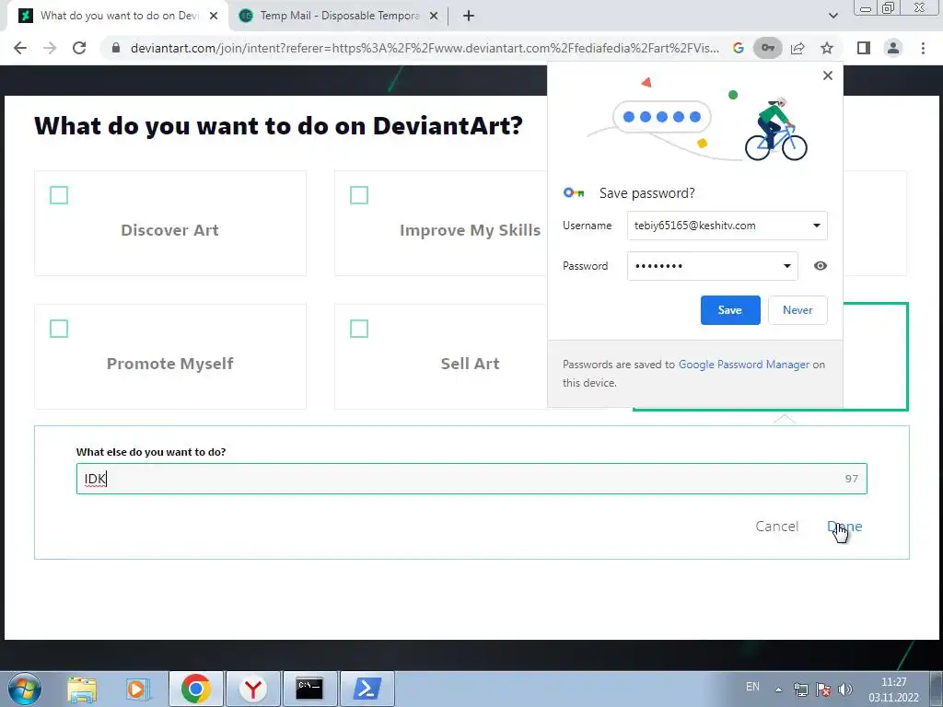The height and width of the screenshot is (707, 943).
Task: Open File Explorer from taskbar
Action: tap(82, 689)
